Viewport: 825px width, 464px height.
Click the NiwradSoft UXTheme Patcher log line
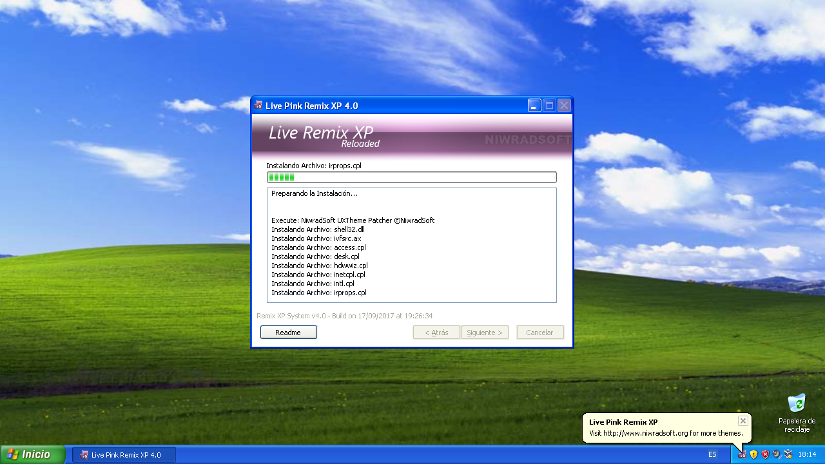353,220
